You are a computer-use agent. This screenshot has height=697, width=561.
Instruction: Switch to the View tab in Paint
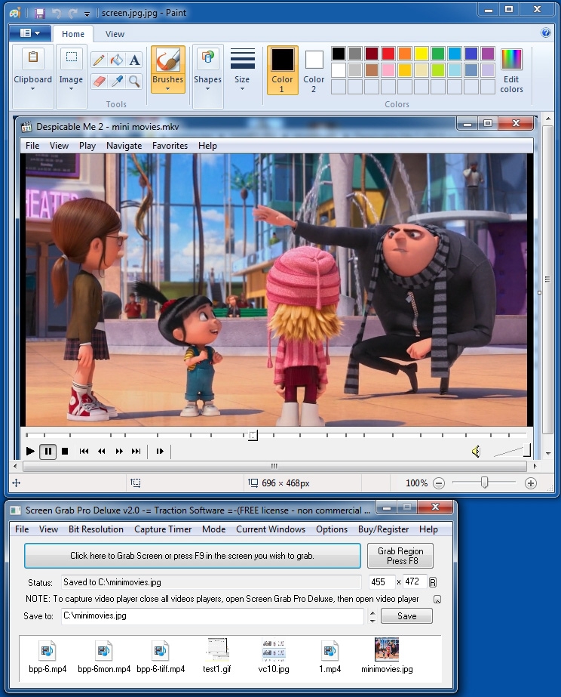click(115, 34)
